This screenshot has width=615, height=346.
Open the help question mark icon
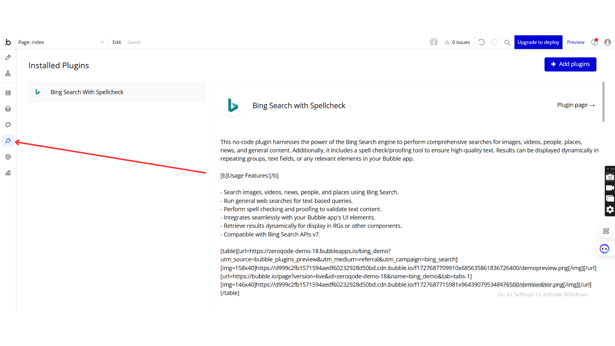[x=595, y=42]
